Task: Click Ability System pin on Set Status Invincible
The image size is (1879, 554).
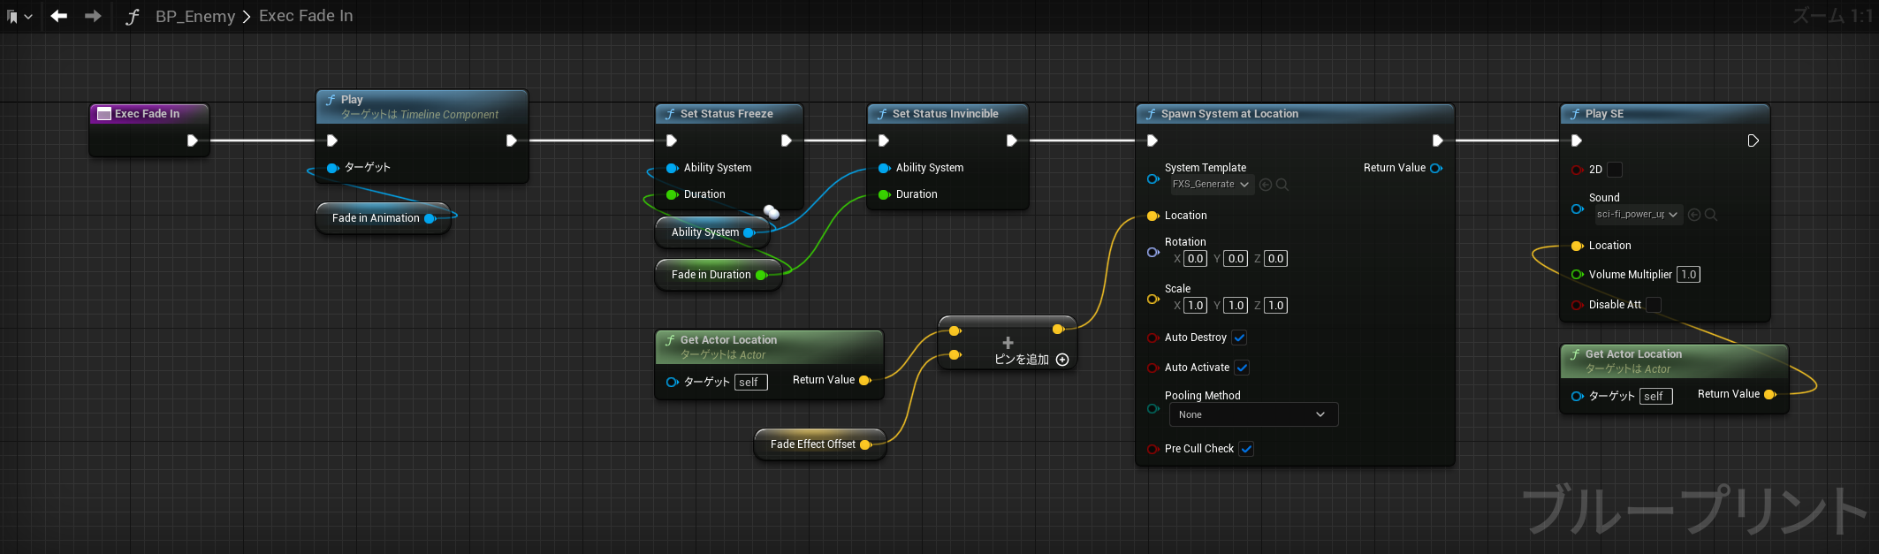Action: pyautogui.click(x=884, y=168)
